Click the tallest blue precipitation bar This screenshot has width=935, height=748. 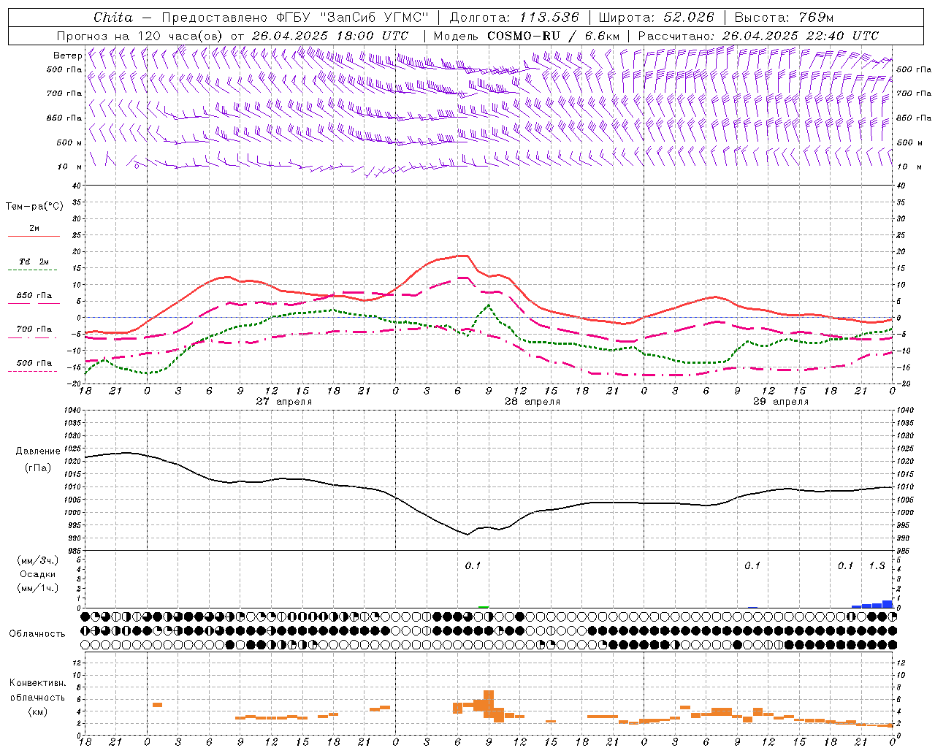888,604
